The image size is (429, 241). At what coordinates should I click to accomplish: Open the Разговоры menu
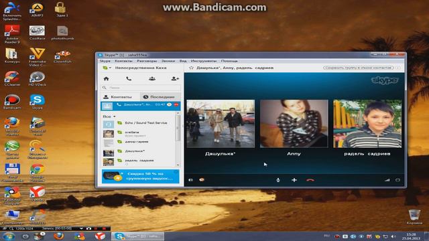[147, 61]
